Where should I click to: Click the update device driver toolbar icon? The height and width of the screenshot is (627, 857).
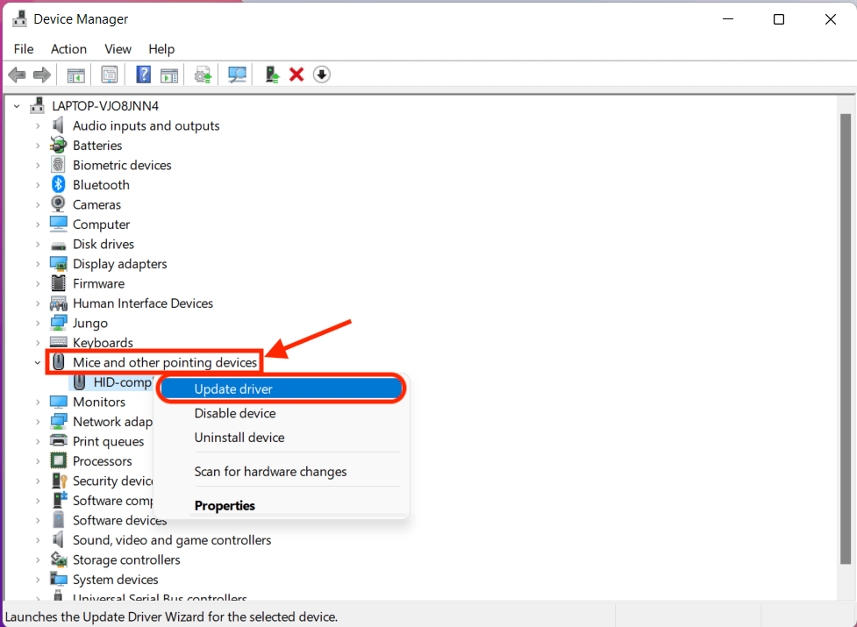click(203, 75)
